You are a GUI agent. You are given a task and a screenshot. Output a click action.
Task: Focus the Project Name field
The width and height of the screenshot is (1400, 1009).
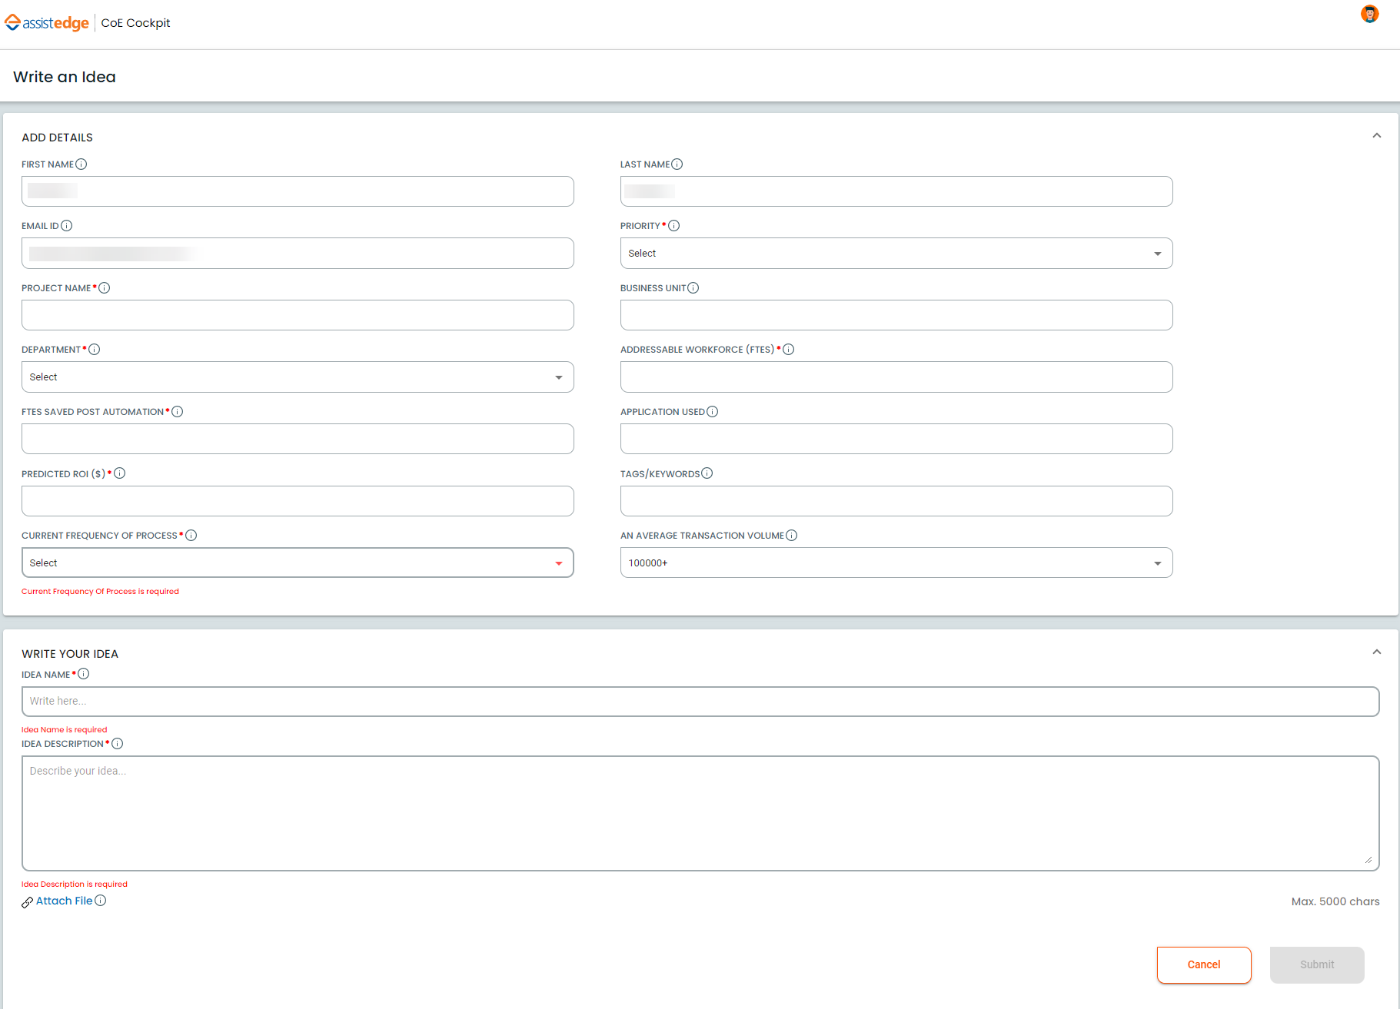click(298, 315)
